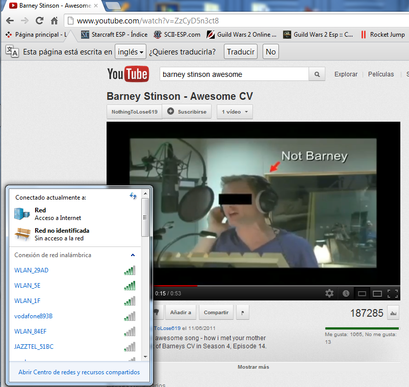Open the Página principal bookmark
The width and height of the screenshot is (409, 387).
click(x=36, y=35)
